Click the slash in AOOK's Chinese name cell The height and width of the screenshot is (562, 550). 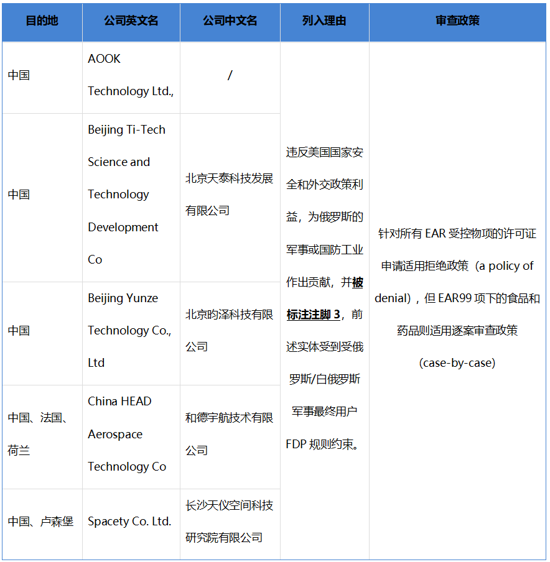pos(230,75)
